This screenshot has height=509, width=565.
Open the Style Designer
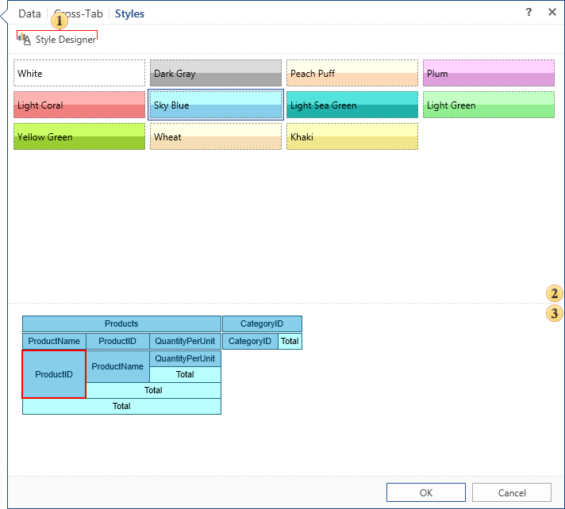tap(57, 40)
